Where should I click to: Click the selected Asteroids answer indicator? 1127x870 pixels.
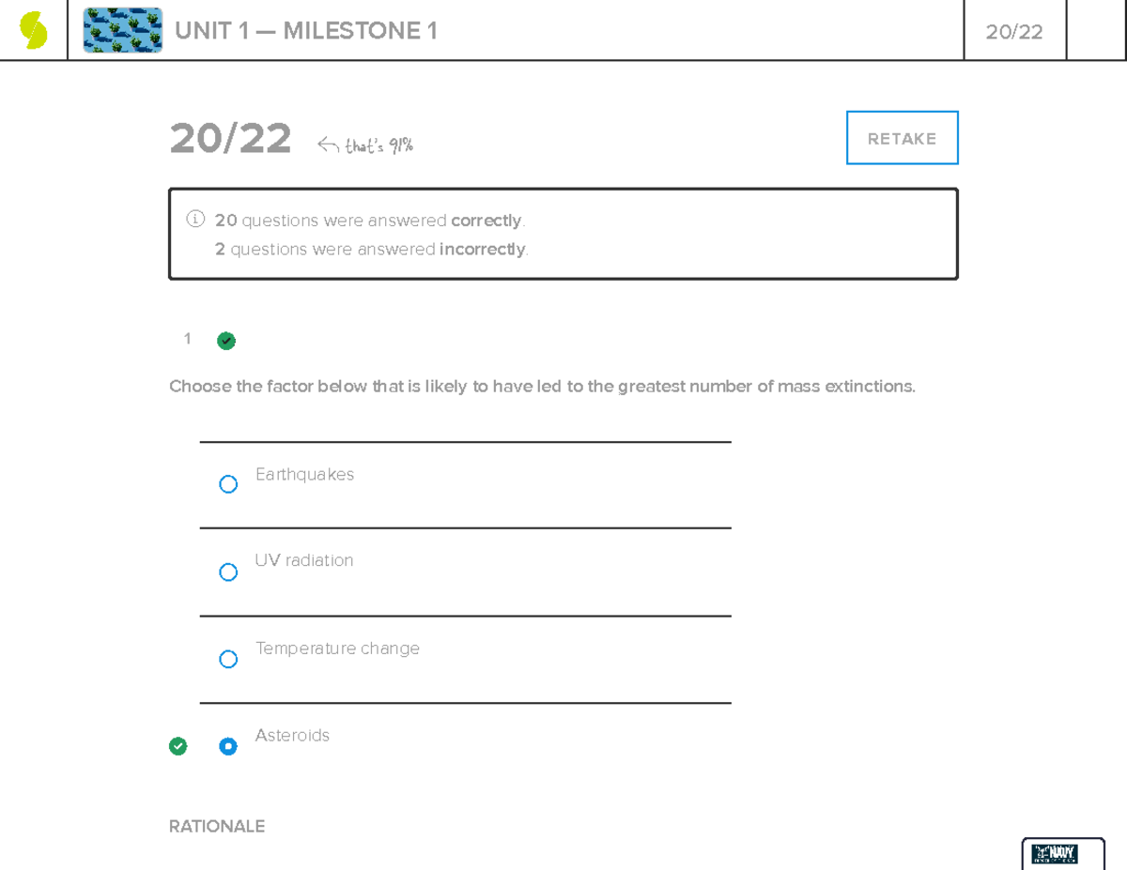(x=228, y=746)
